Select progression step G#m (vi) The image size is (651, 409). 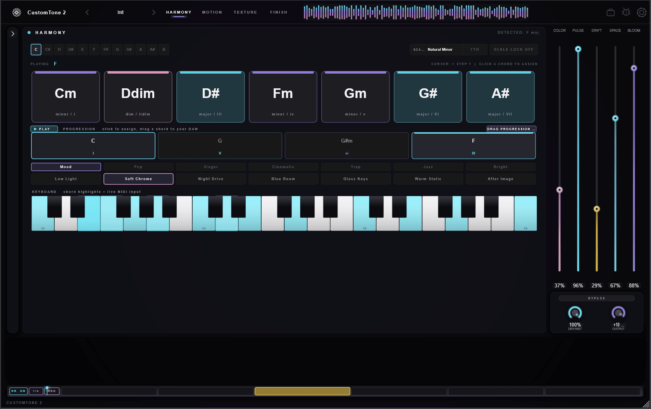(347, 146)
